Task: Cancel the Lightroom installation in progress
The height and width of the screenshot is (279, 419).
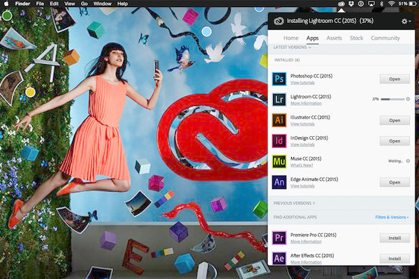Action: click(409, 100)
